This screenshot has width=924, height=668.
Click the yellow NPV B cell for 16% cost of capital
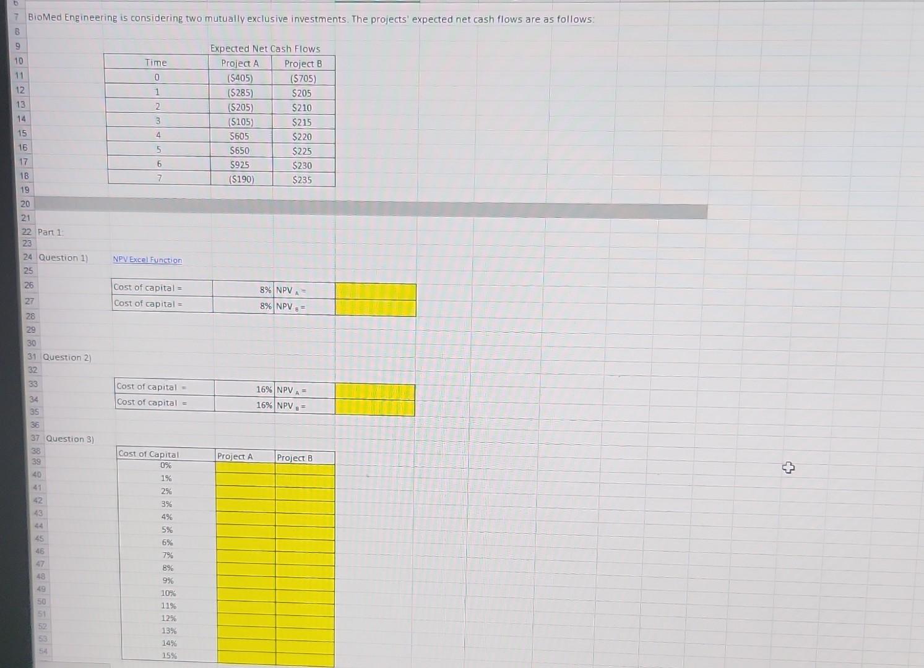(374, 405)
